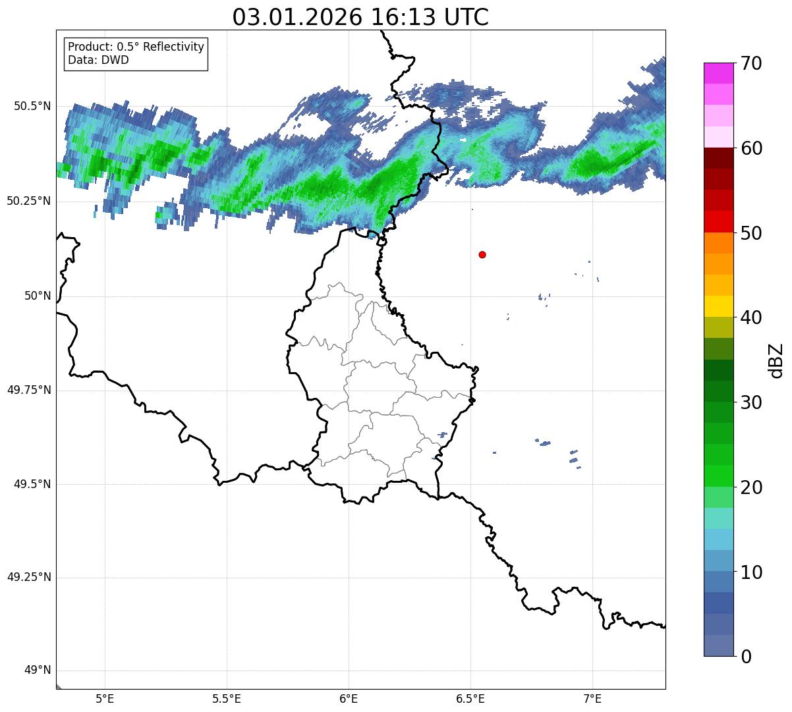Select the 49°N latitude label

click(38, 671)
